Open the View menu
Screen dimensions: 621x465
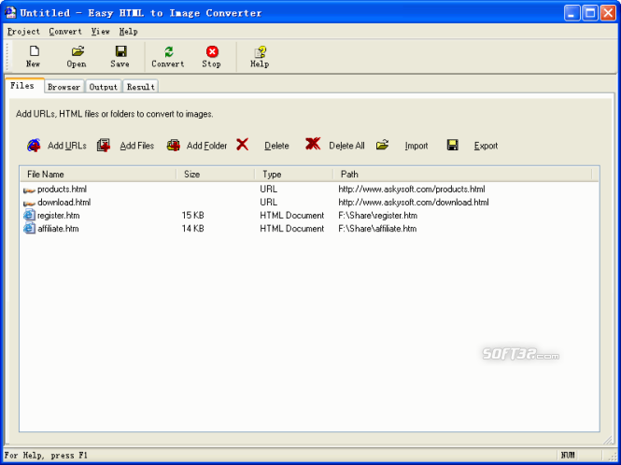pyautogui.click(x=100, y=32)
